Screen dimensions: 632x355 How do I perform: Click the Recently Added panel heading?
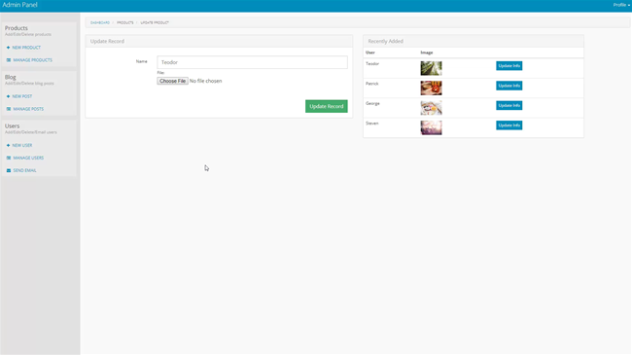coord(385,41)
